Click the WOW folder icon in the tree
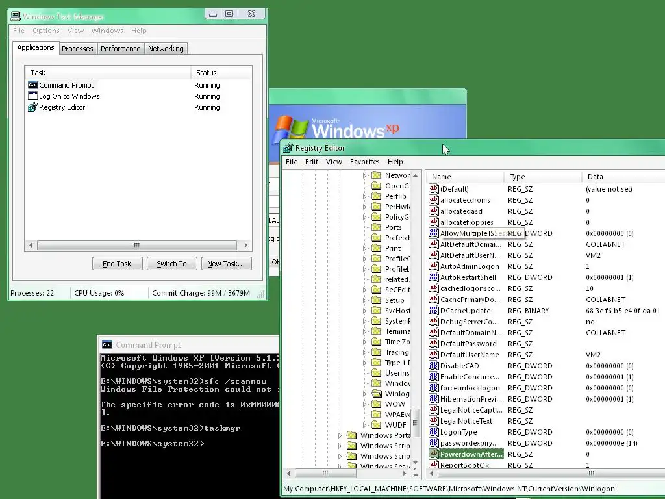The width and height of the screenshot is (665, 499). tap(377, 404)
